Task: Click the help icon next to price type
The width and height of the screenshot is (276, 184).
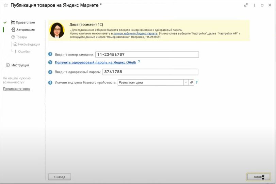Action: point(197,82)
